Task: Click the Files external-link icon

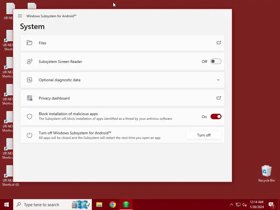Action: [x=219, y=43]
